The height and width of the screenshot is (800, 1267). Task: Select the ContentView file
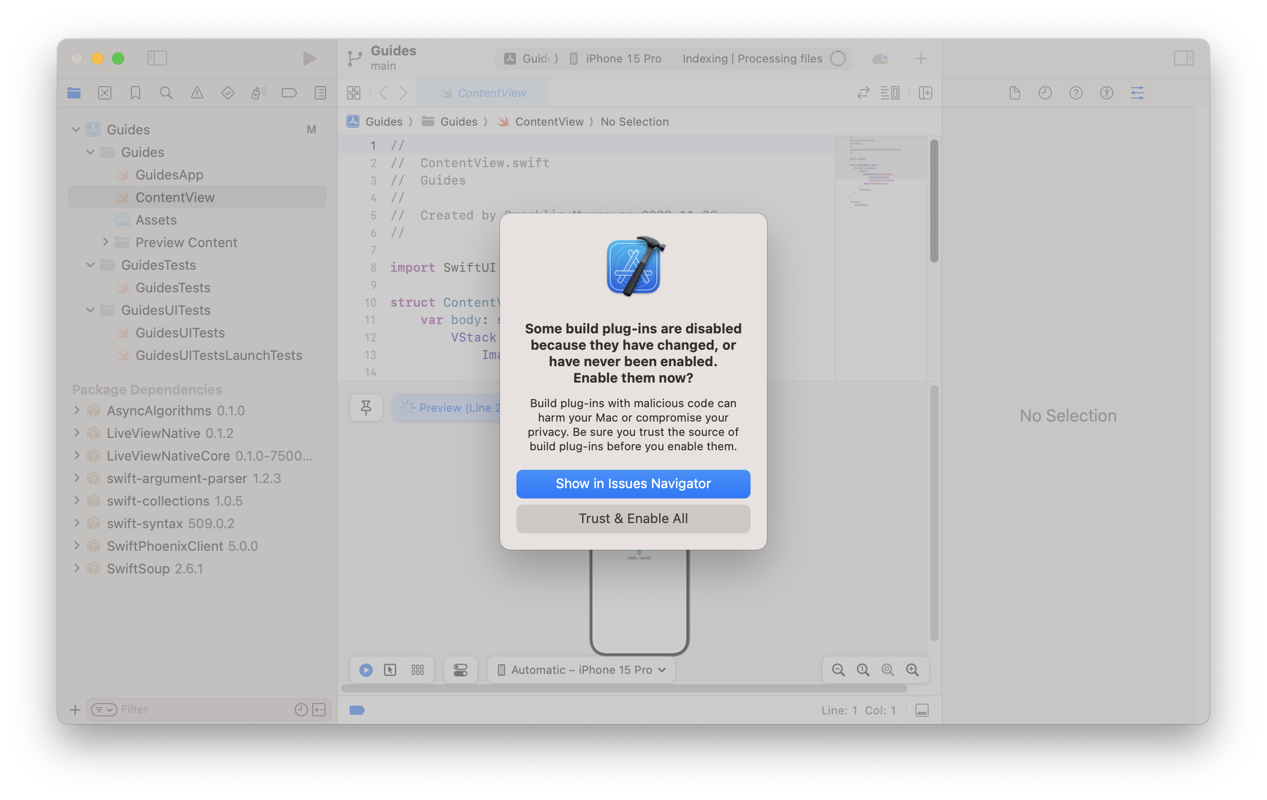tap(175, 196)
